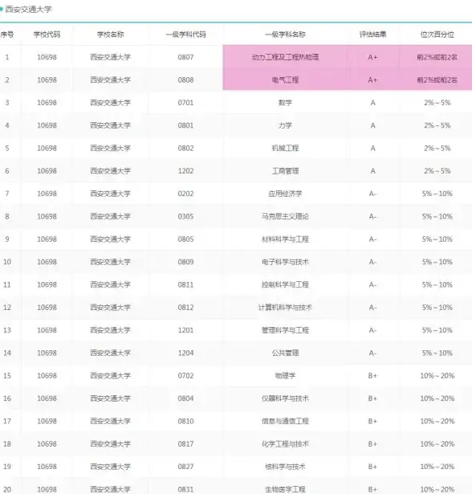
Task: Click discipline code 0701
Action: (x=185, y=102)
